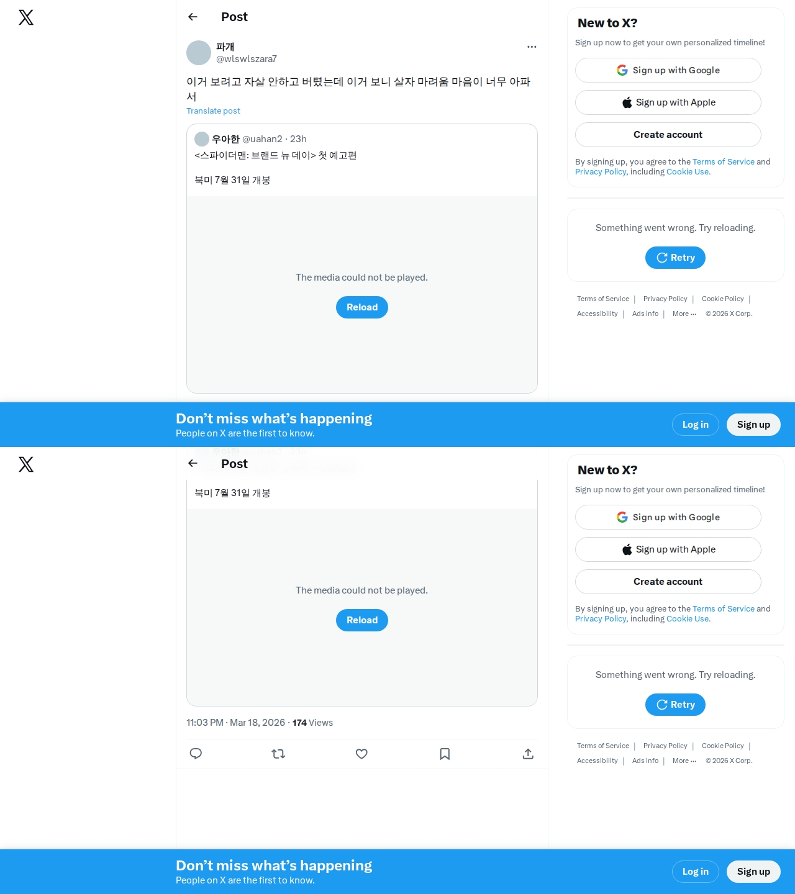This screenshot has width=795, height=894.
Task: Open 우아한's small avatar in quoted post
Action: pyautogui.click(x=202, y=139)
